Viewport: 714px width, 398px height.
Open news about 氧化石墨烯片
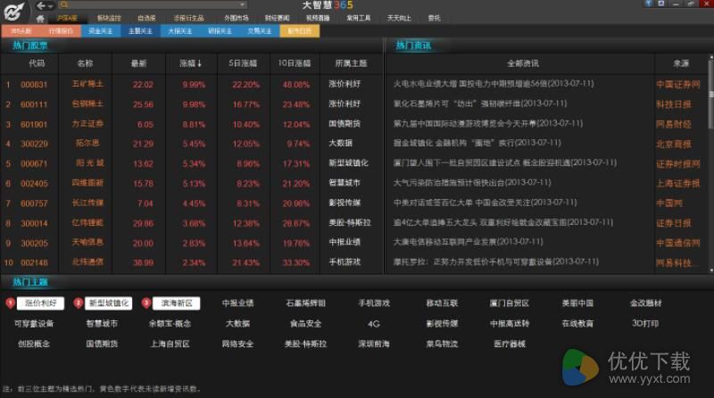pos(480,104)
